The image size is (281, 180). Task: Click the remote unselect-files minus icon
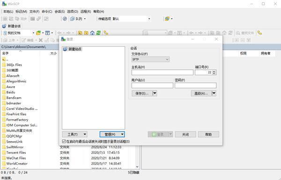pyautogui.click(x=243, y=40)
